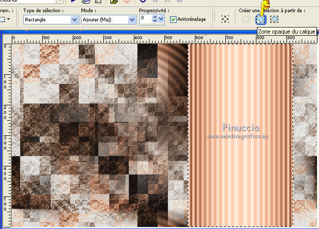Open the custom selection dialog icon
Image resolution: width=319 pixels, height=229 pixels.
[x=225, y=19]
